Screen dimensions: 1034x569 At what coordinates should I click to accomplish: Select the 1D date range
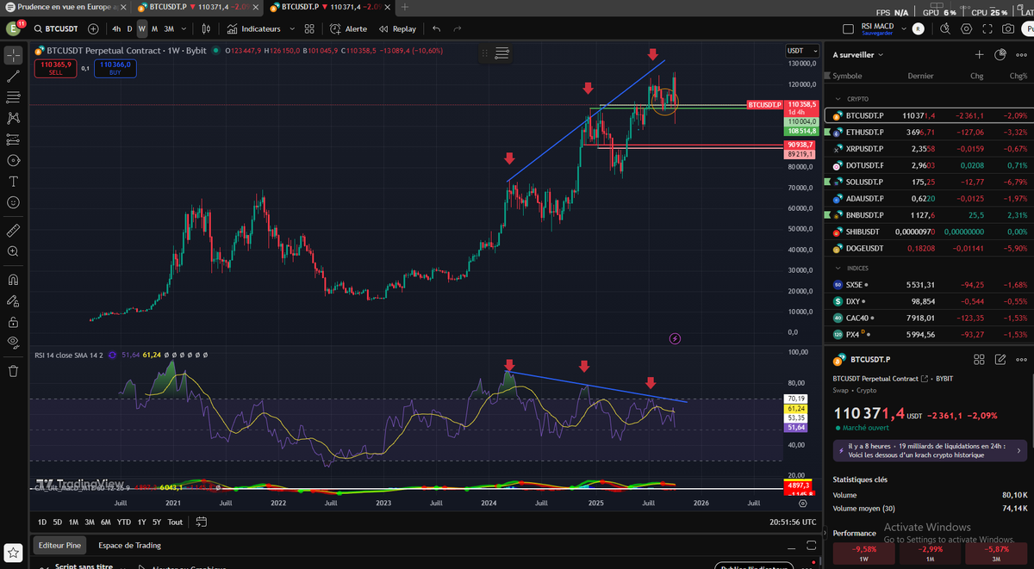coord(42,522)
